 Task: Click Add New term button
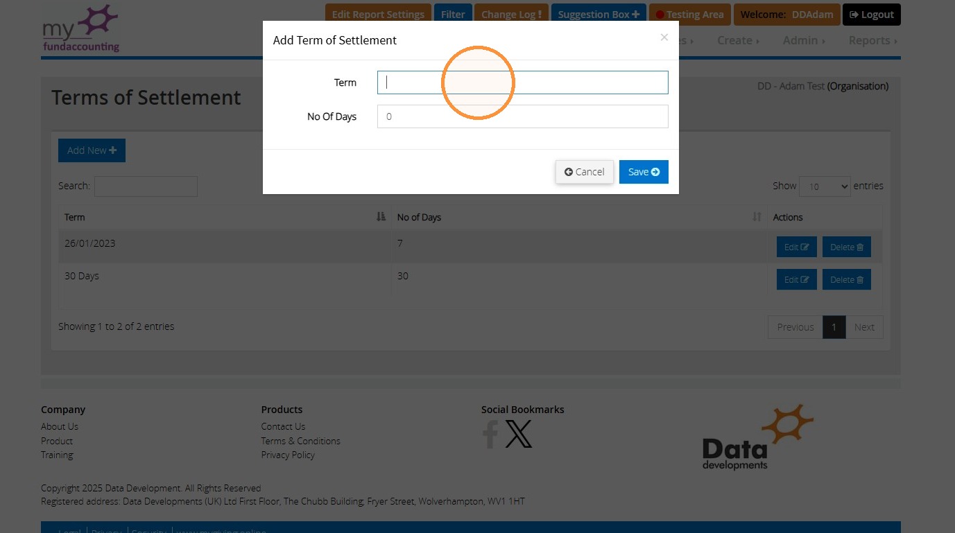(92, 150)
